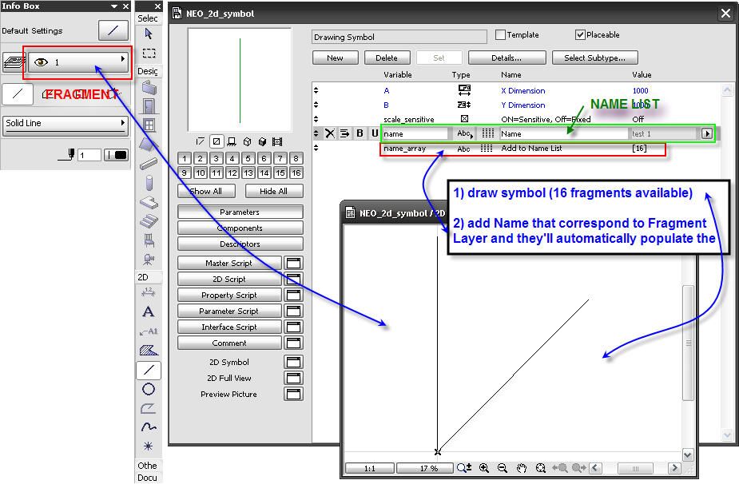Toggle bold on the name parameter
This screenshot has height=484, width=739.
[x=360, y=133]
